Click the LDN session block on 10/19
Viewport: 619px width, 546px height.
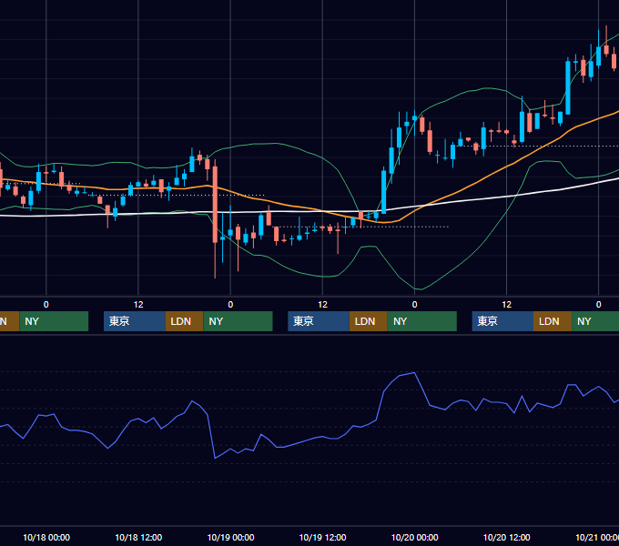tap(369, 321)
